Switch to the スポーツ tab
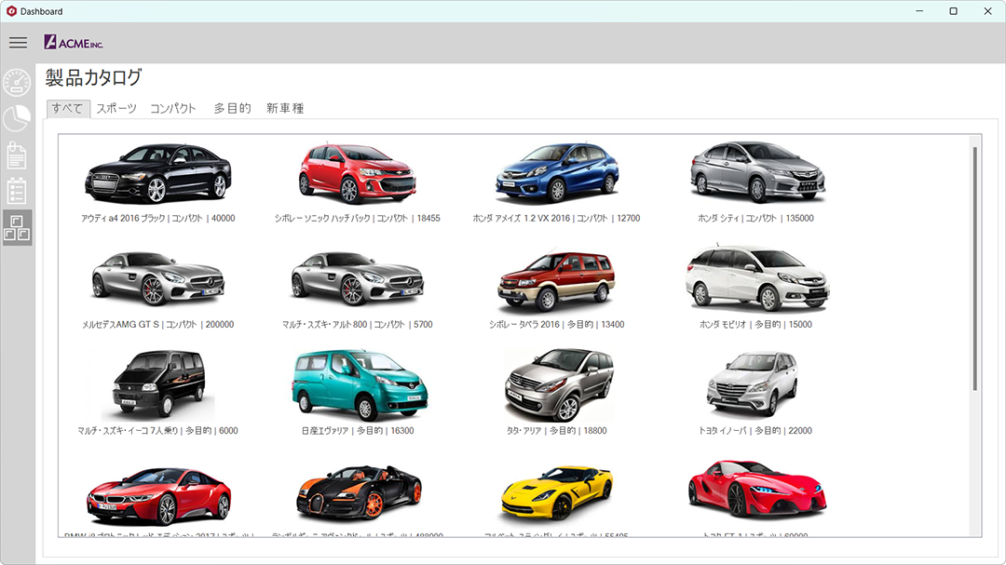This screenshot has width=1006, height=565. click(116, 108)
